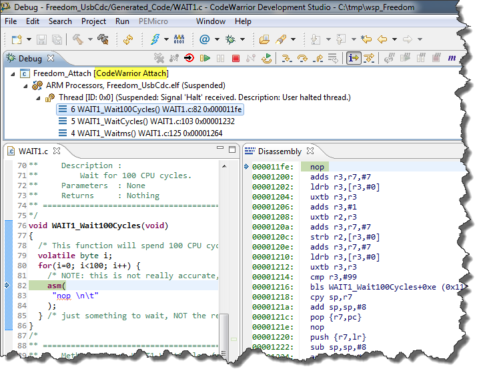This screenshot has height=377, width=485.
Task: Open the Project menu
Action: click(93, 21)
